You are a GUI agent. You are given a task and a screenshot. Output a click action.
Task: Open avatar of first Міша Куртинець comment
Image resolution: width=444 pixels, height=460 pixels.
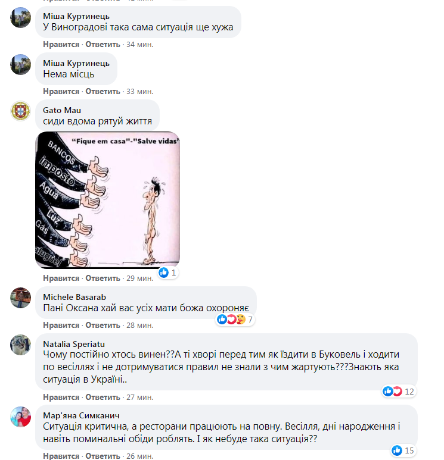[x=21, y=18]
